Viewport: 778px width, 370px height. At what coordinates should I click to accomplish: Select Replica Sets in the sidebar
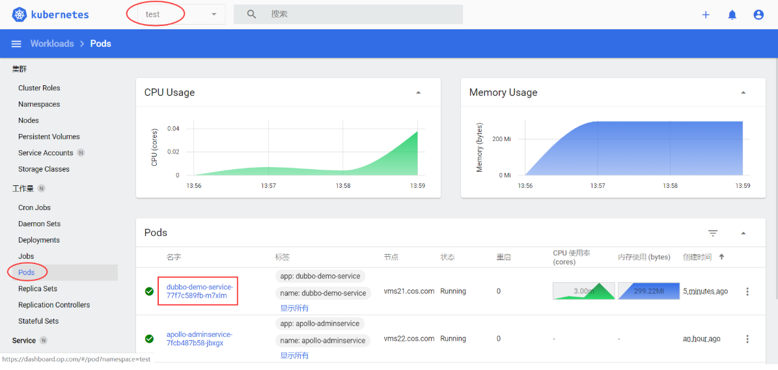click(x=38, y=289)
